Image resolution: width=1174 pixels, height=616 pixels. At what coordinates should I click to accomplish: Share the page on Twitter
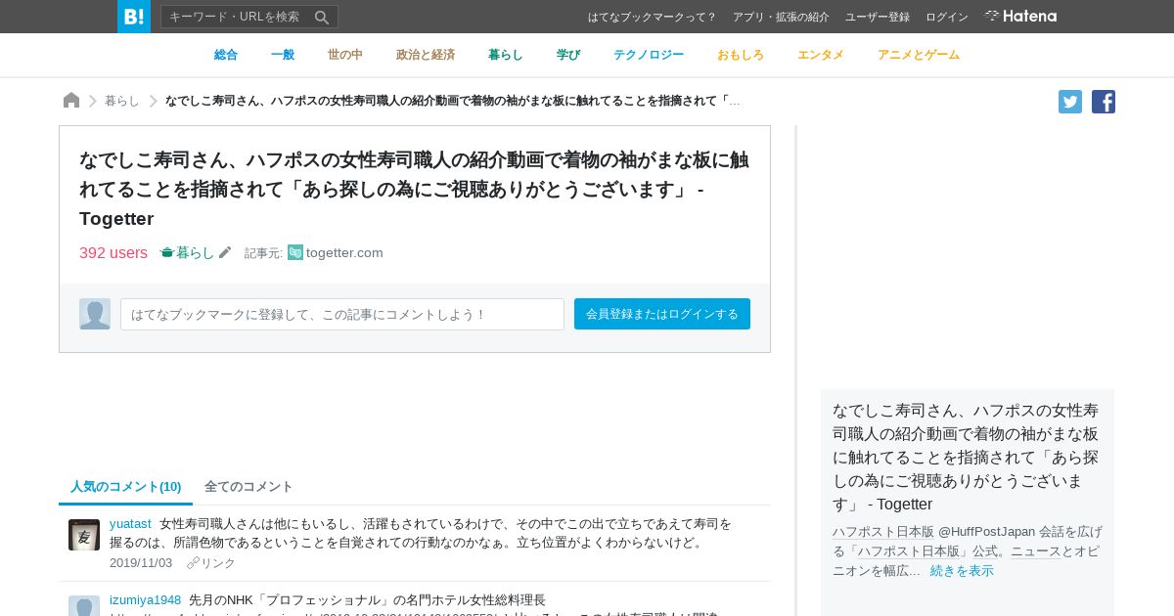point(1070,102)
